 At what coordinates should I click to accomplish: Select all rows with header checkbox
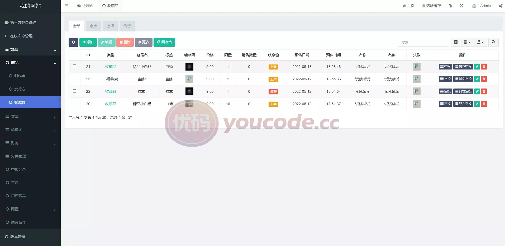pyautogui.click(x=74, y=55)
